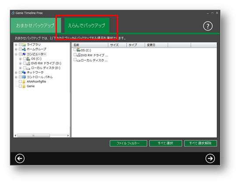The height and width of the screenshot is (184, 239).
Task: Click the コントロール パネル icon in tree
Action: tap(24, 77)
